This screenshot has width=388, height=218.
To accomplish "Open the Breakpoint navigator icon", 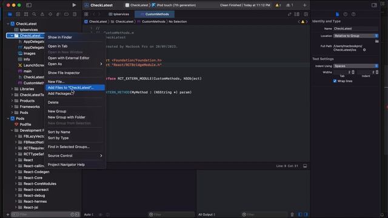I will click(x=66, y=15).
